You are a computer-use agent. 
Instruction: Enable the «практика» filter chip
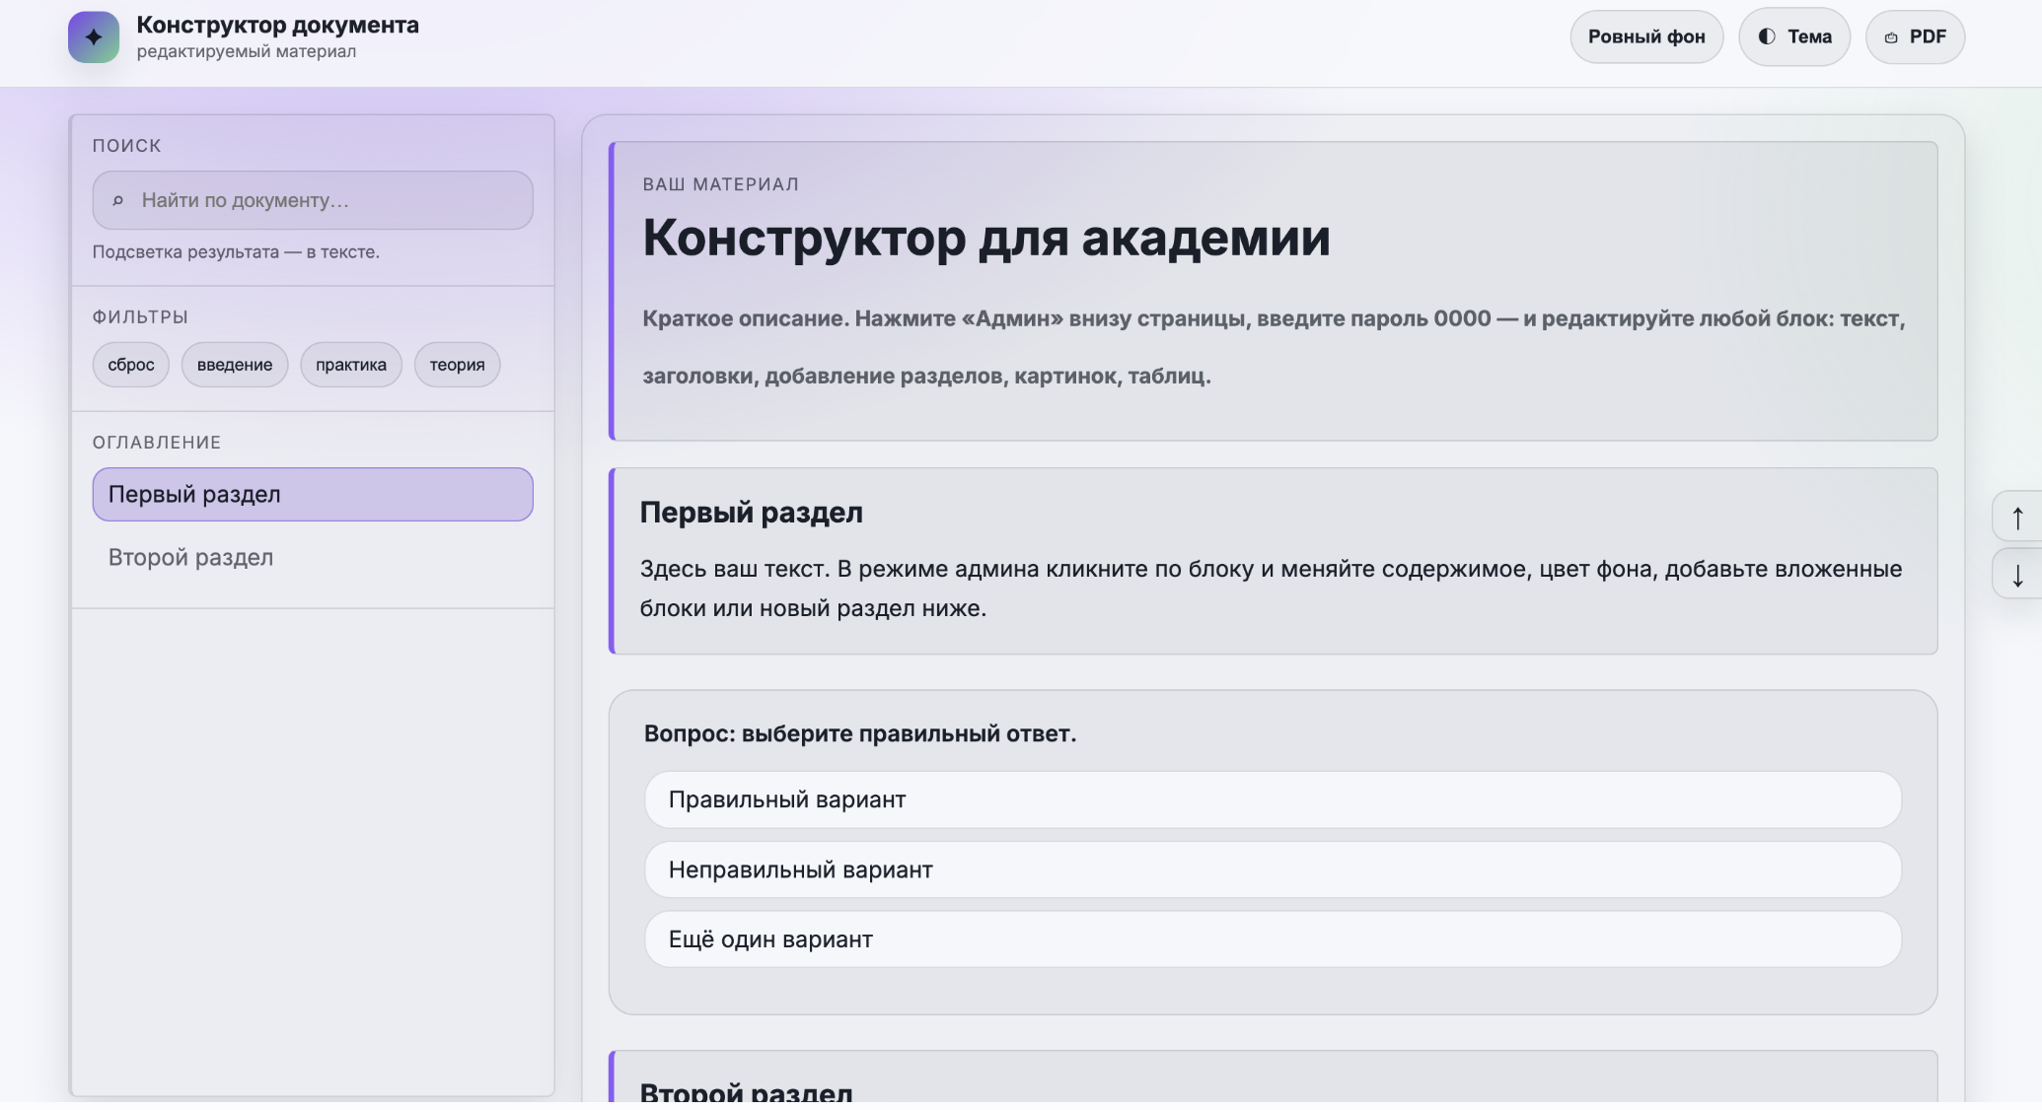click(350, 365)
